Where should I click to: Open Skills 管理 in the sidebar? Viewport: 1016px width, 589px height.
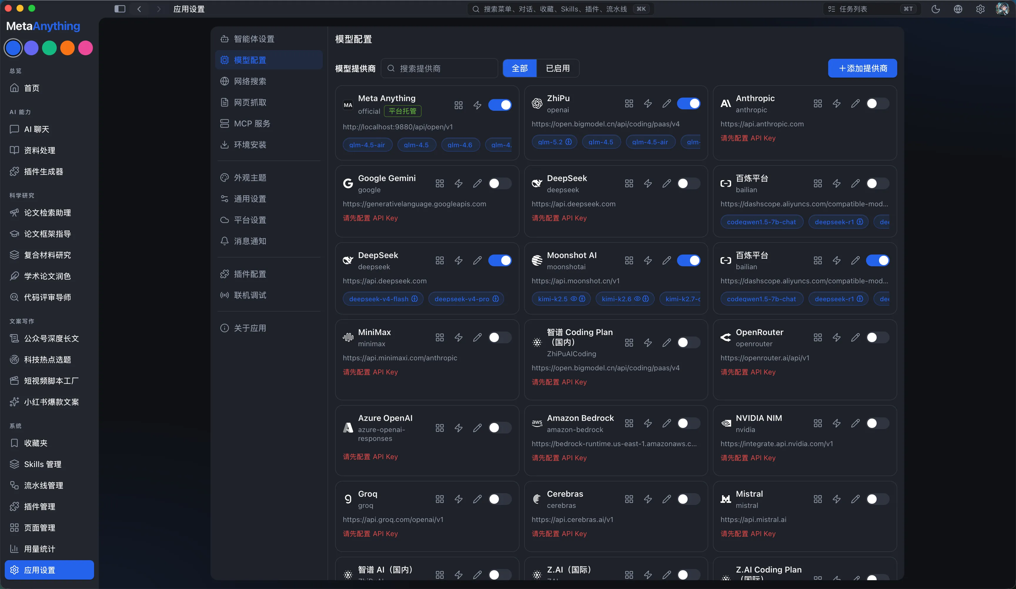pos(49,464)
